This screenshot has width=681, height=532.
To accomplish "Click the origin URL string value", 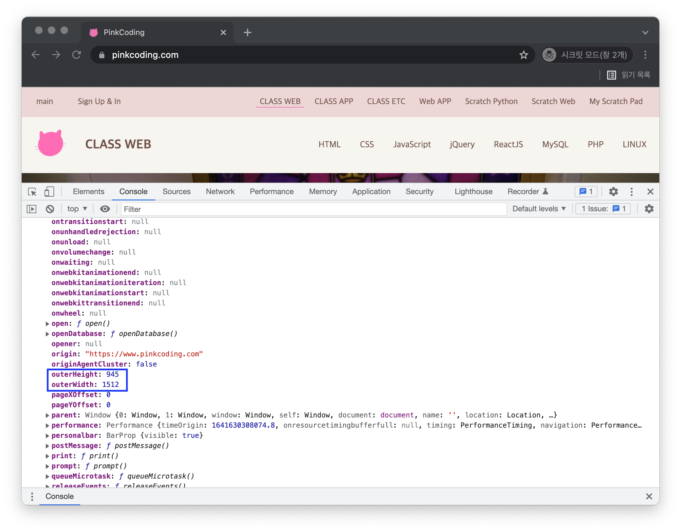I will pos(144,354).
